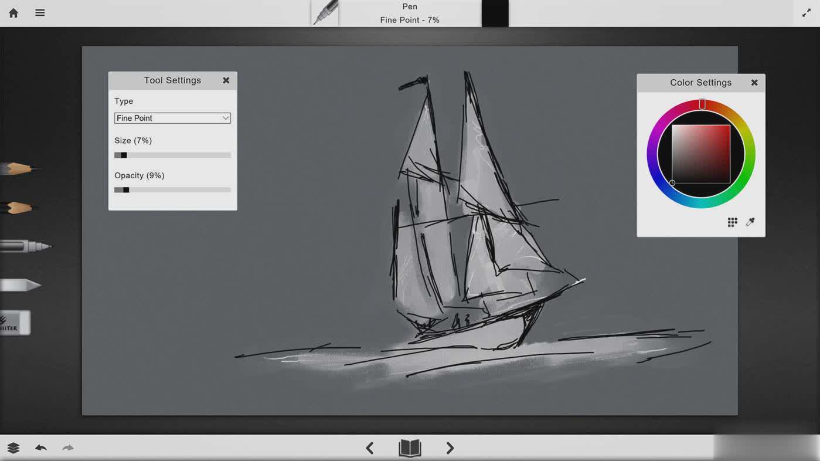Viewport: 820px width, 461px height.
Task: Expand the Fine Point type dropdown
Action: (172, 118)
